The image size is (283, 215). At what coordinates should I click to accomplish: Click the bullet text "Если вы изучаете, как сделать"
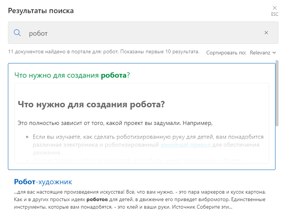tap(74, 137)
